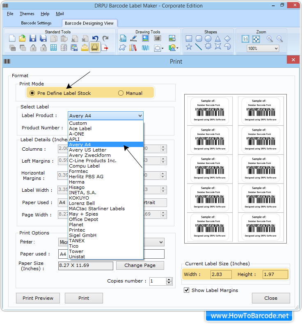Click the Change Page button
Image resolution: width=302 pixels, height=324 pixels.
click(x=140, y=265)
